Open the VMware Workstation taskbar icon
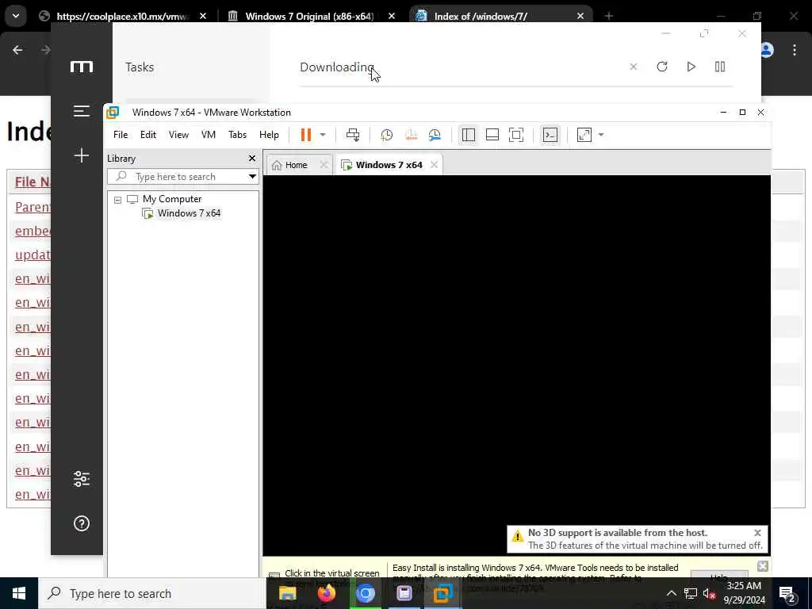The height and width of the screenshot is (609, 812). (442, 593)
